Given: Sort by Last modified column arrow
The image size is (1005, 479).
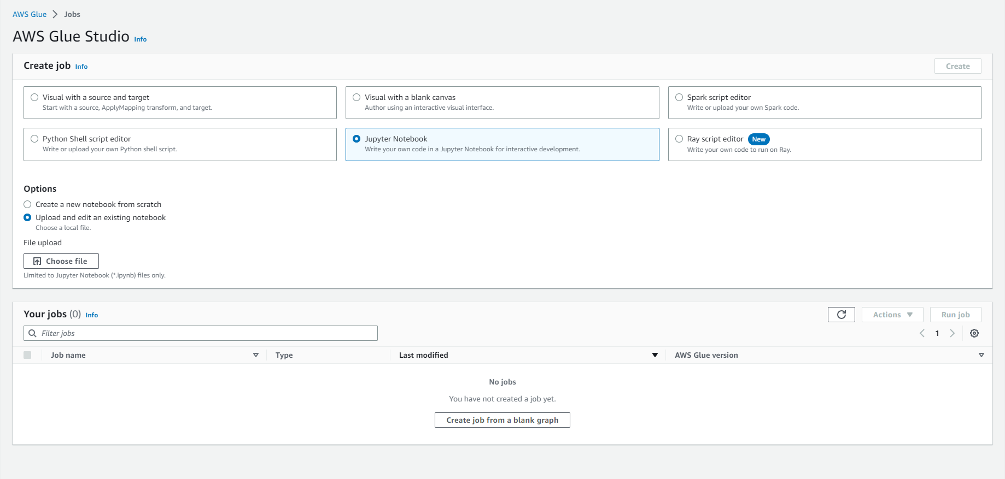Looking at the screenshot, I should point(655,355).
